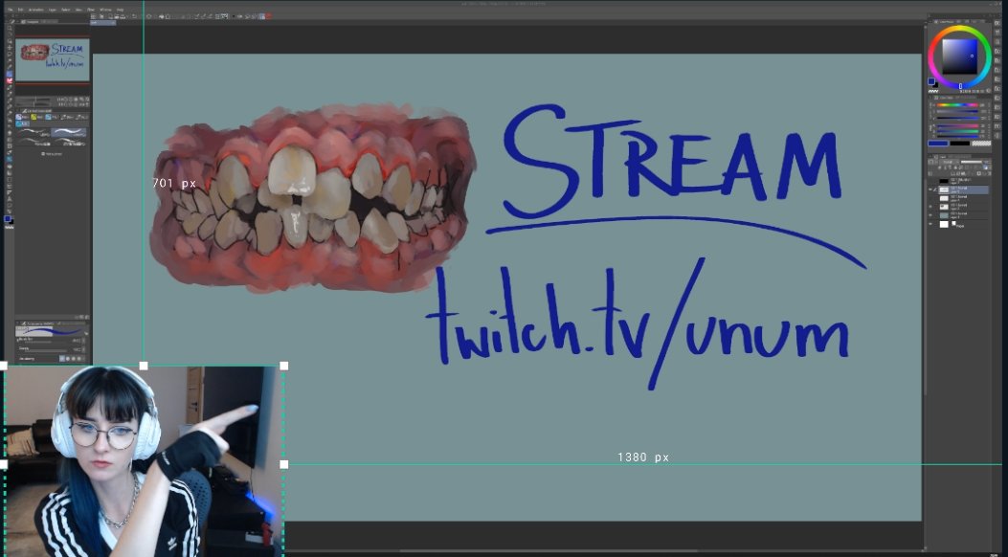Open the Help menu

(x=120, y=10)
